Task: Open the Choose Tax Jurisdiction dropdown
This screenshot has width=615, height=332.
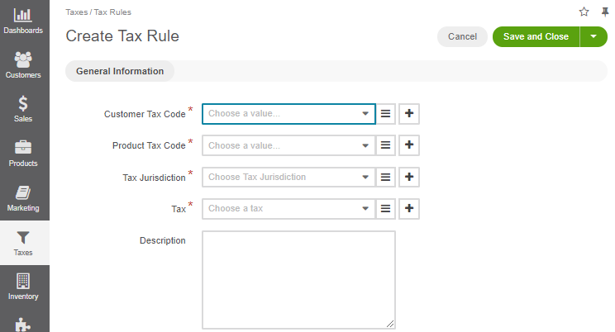Action: (288, 178)
